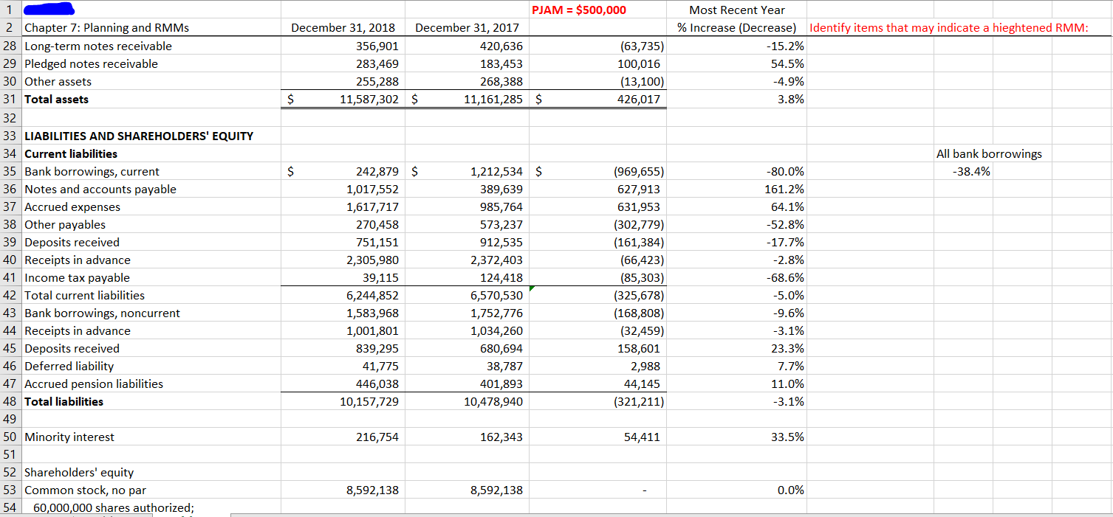Select the 'Most Recent Year' header cell

737,10
